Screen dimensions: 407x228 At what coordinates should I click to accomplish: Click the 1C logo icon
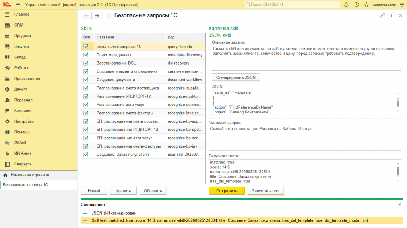coord(7,4)
